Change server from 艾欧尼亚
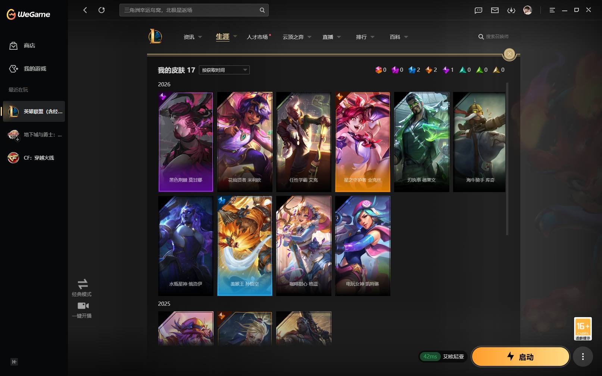Viewport: 602px width, 376px height. click(x=453, y=357)
